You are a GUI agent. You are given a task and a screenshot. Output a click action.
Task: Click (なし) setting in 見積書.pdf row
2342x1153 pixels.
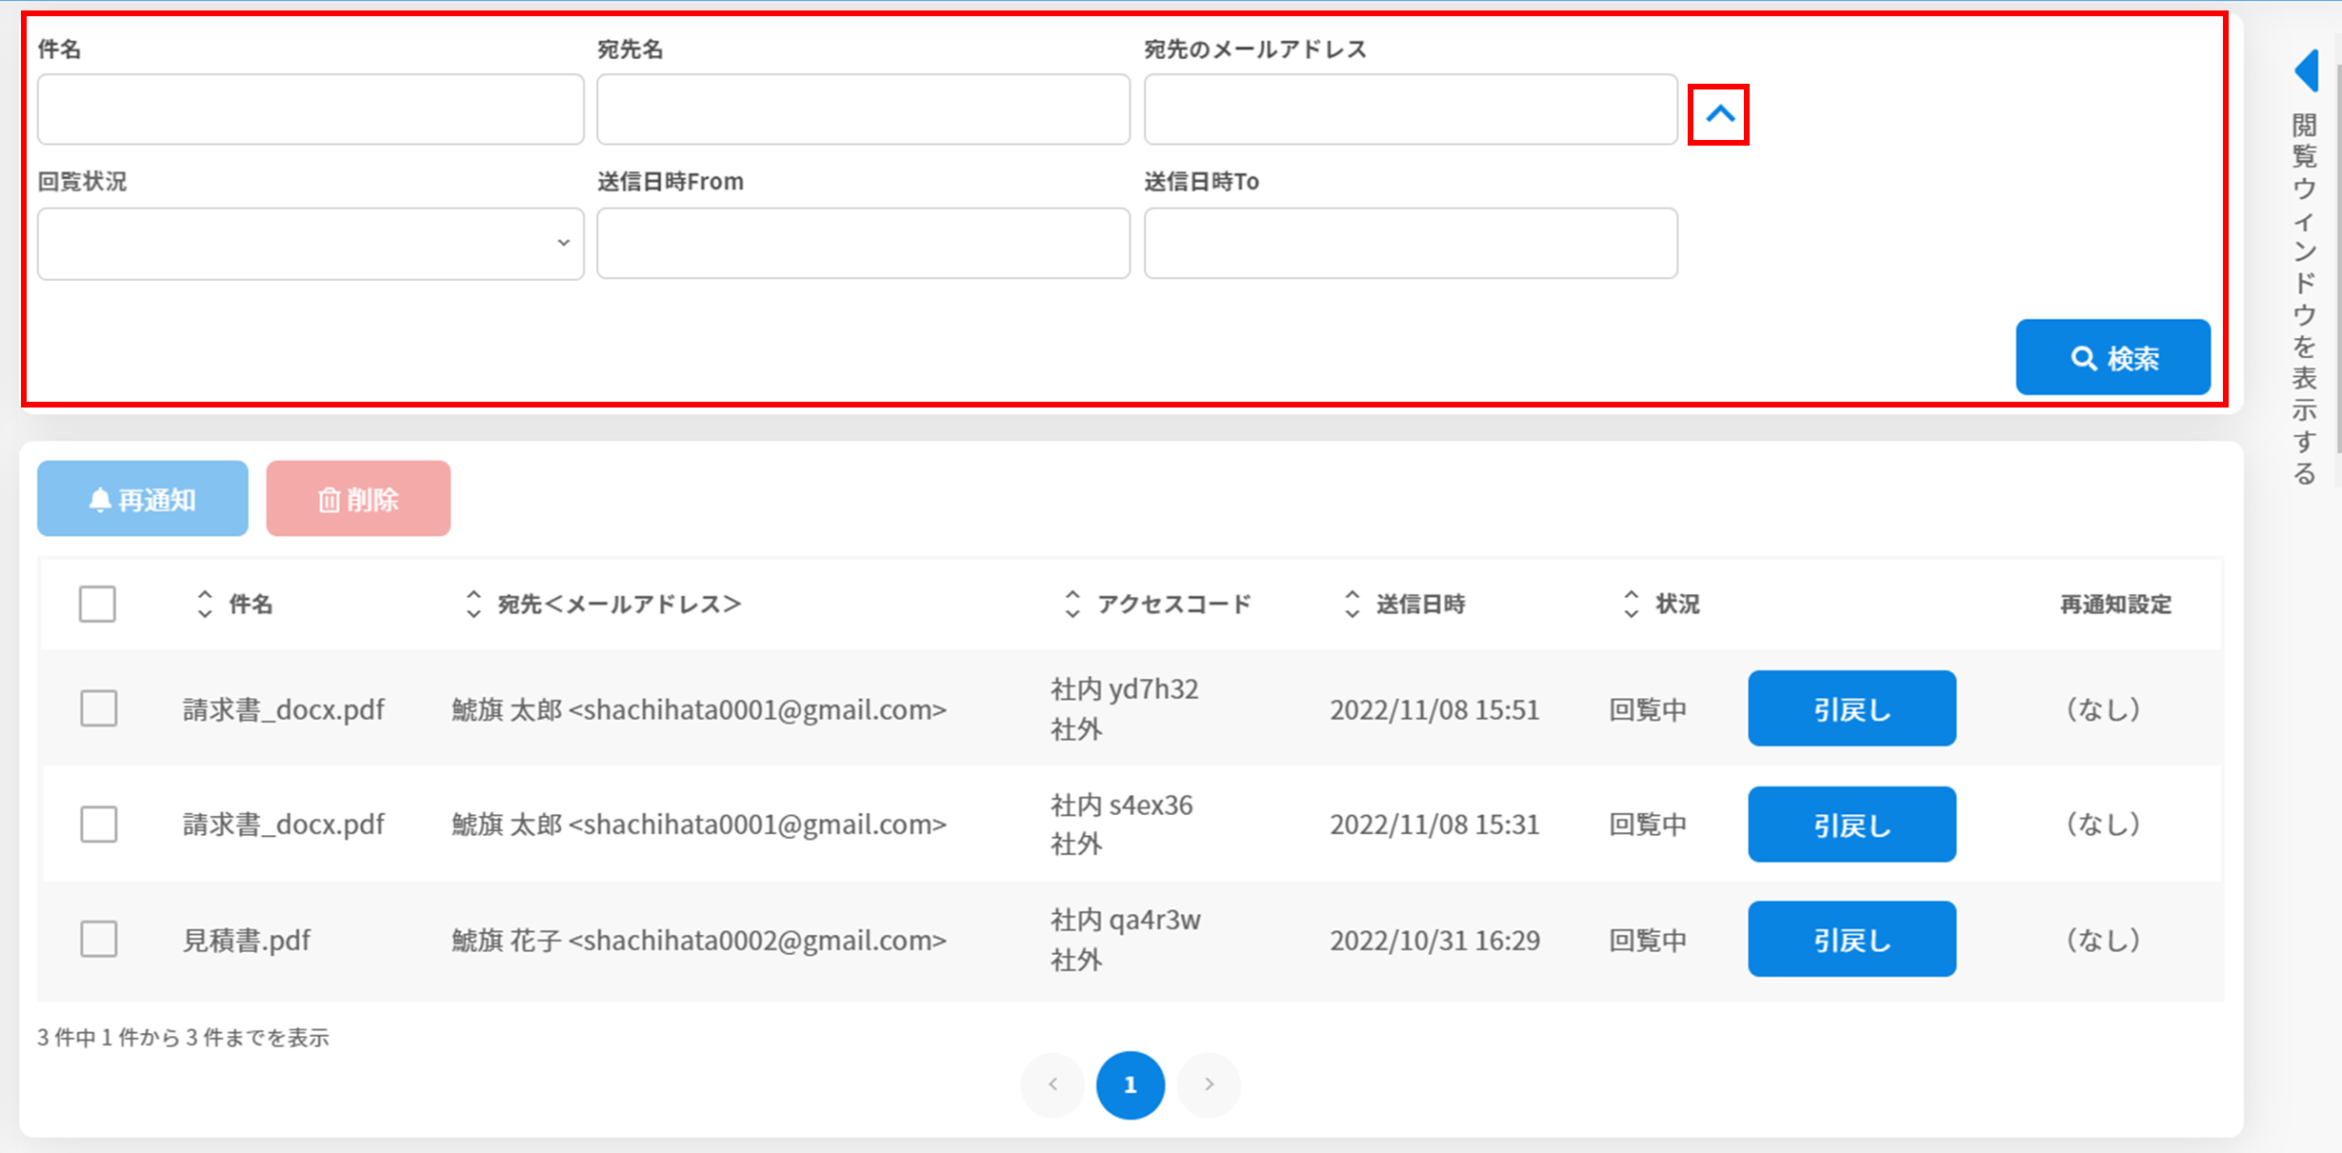click(2103, 941)
